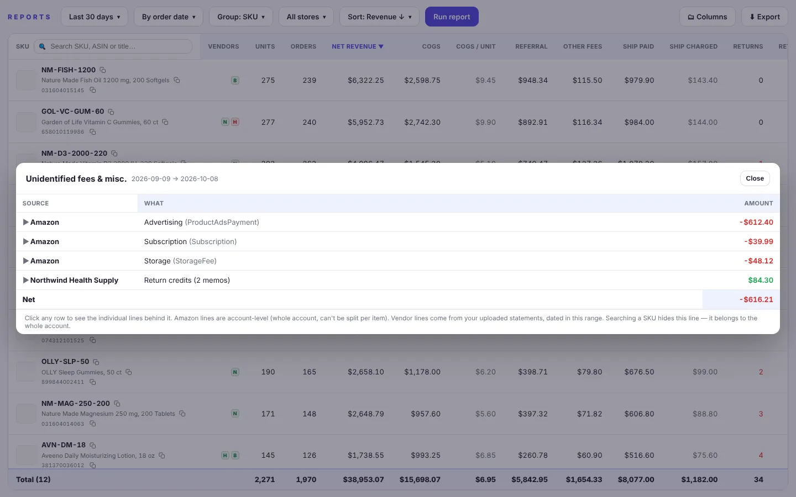Copy the AVN-DM-18 SKU code
Viewport: 796px width, 497px height.
pos(93,445)
